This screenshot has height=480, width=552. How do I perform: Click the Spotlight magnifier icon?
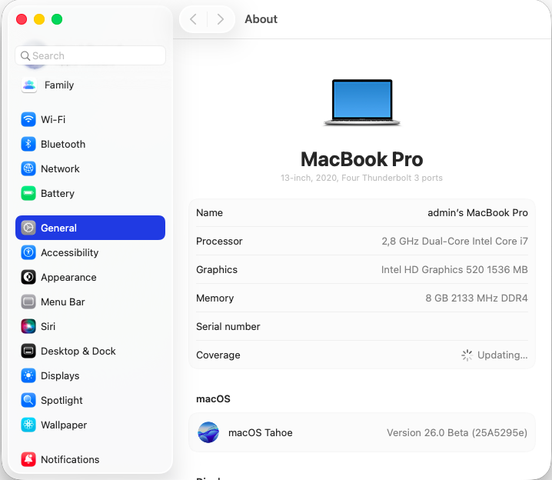click(28, 401)
